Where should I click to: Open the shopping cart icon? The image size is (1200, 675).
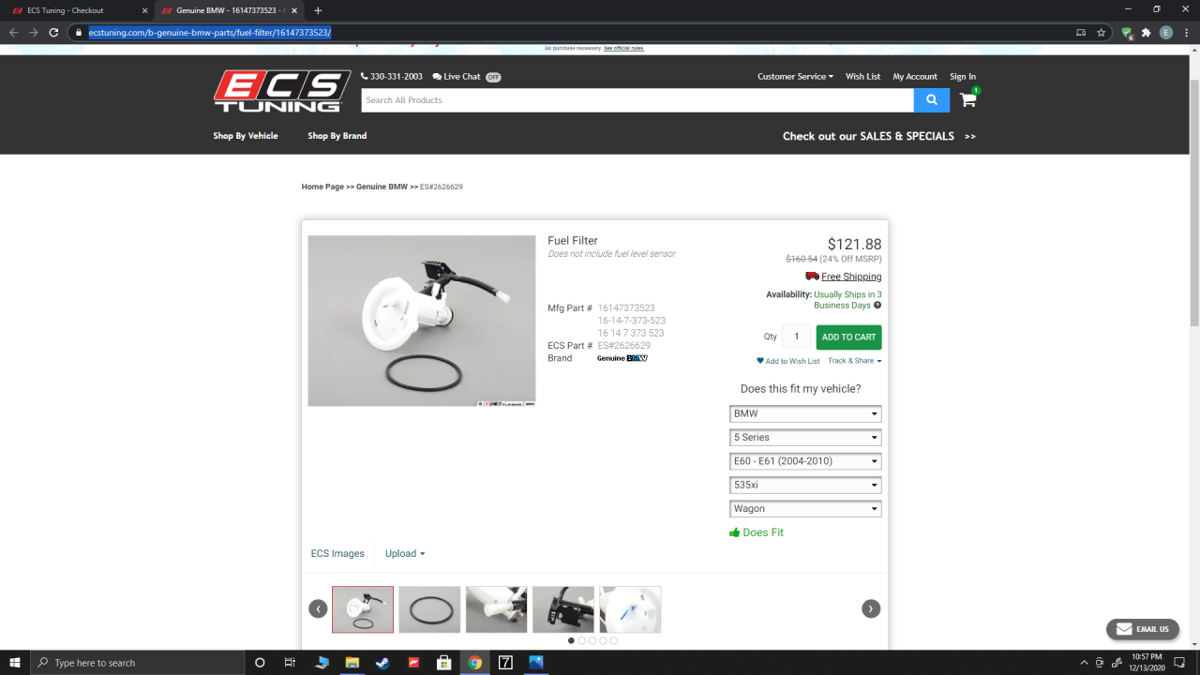click(x=968, y=99)
